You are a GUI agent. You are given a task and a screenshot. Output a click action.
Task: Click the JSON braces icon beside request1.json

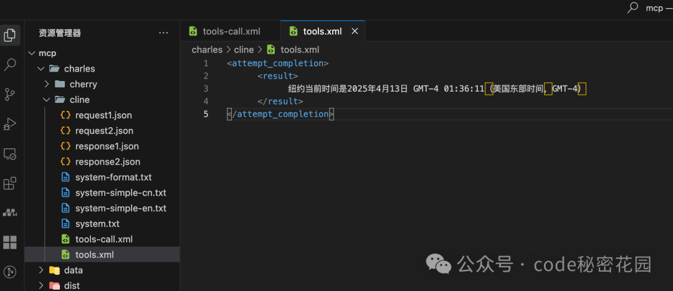pyautogui.click(x=65, y=115)
